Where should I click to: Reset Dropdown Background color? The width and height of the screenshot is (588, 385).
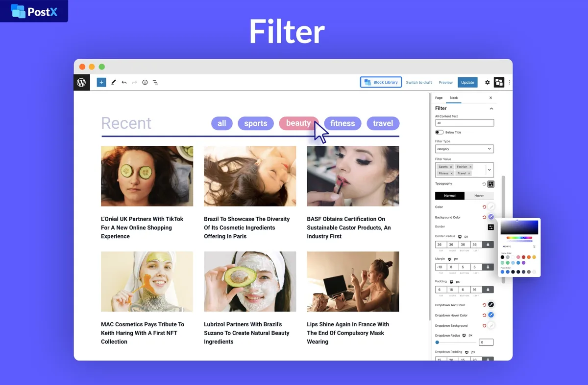[x=484, y=326]
